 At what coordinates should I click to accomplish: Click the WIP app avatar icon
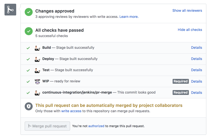click(x=37, y=81)
